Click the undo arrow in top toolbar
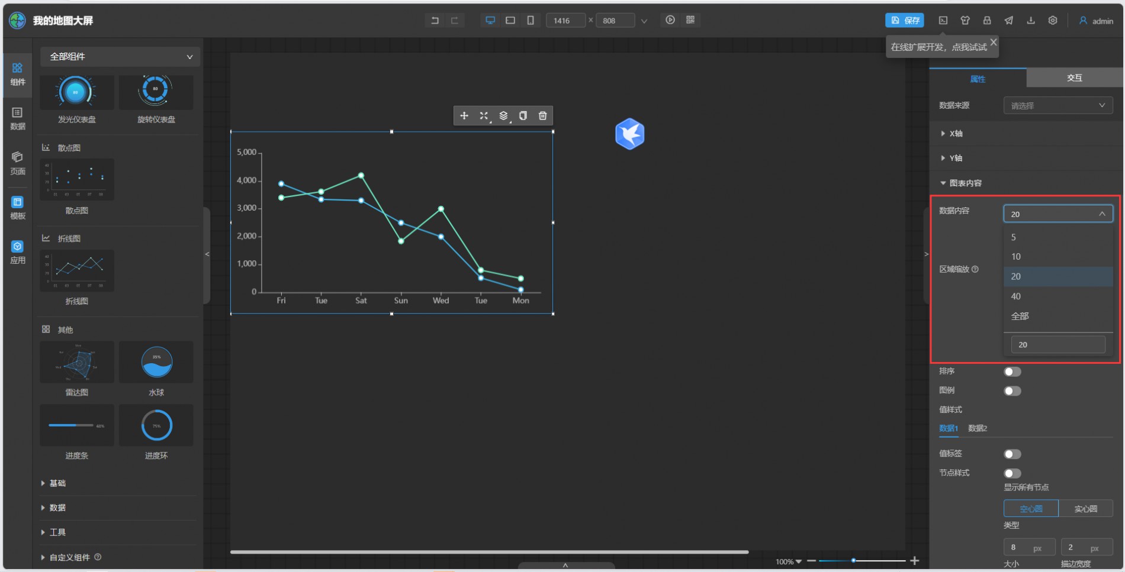The image size is (1125, 572). point(435,21)
